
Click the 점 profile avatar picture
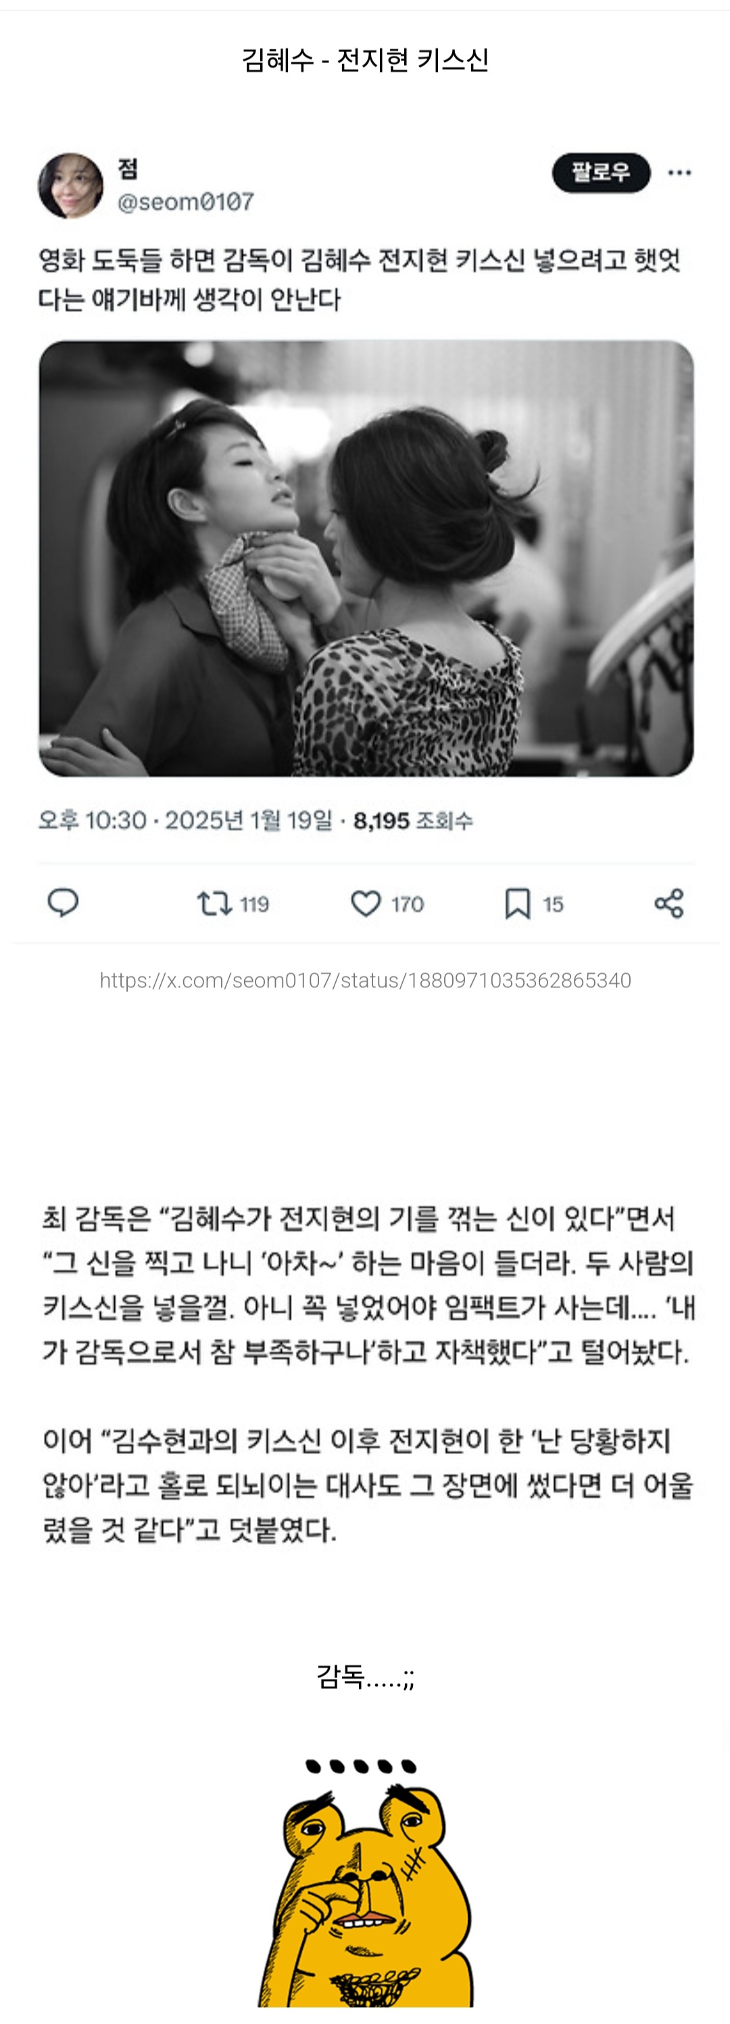point(71,186)
